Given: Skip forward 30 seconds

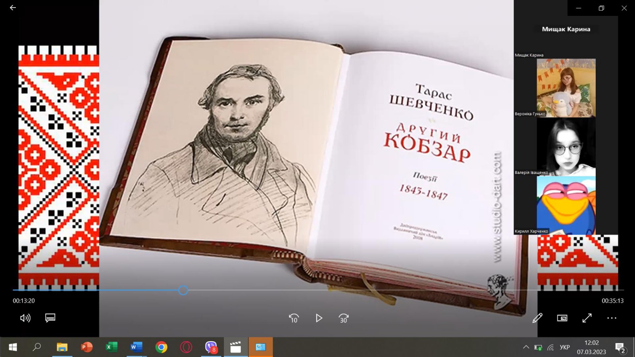Looking at the screenshot, I should click(344, 318).
